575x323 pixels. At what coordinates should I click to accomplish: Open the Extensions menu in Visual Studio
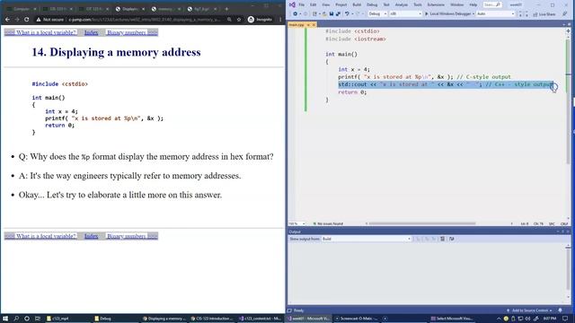point(436,4)
